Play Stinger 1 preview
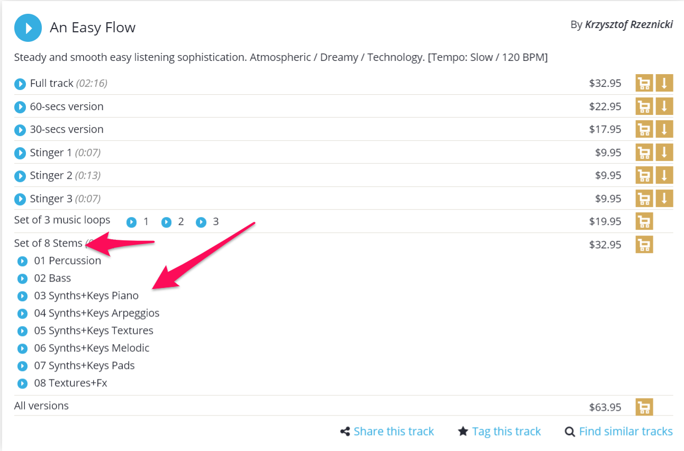The width and height of the screenshot is (684, 451). click(20, 152)
